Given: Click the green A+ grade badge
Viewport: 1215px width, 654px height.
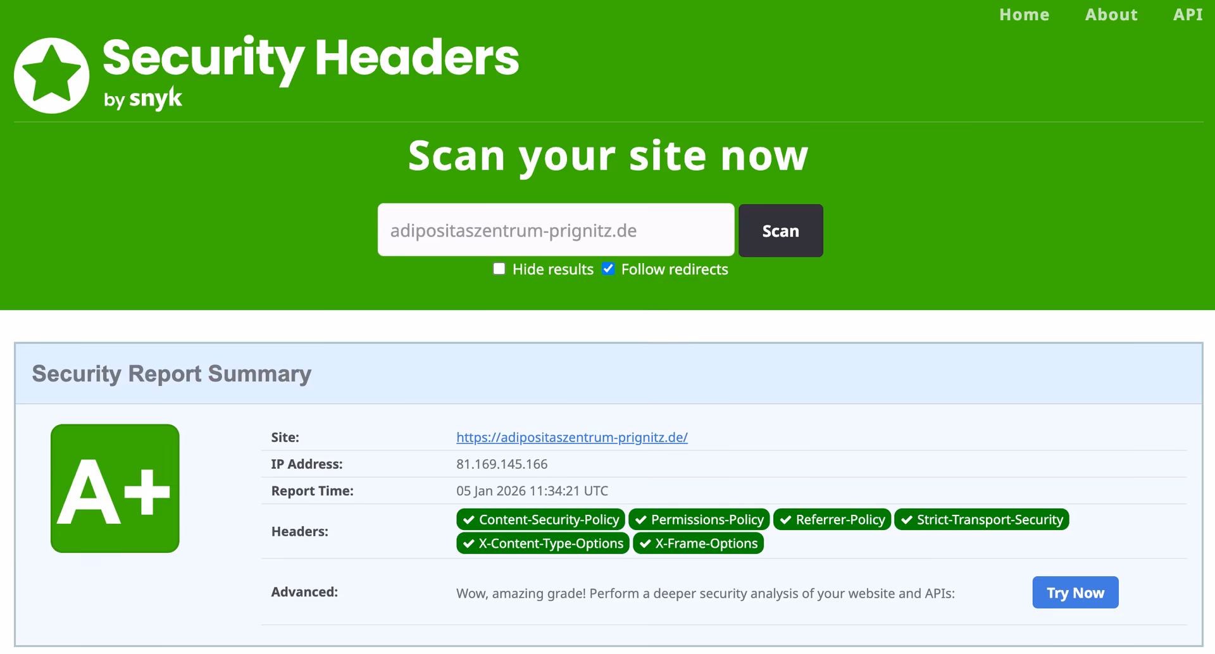Looking at the screenshot, I should click(x=115, y=488).
